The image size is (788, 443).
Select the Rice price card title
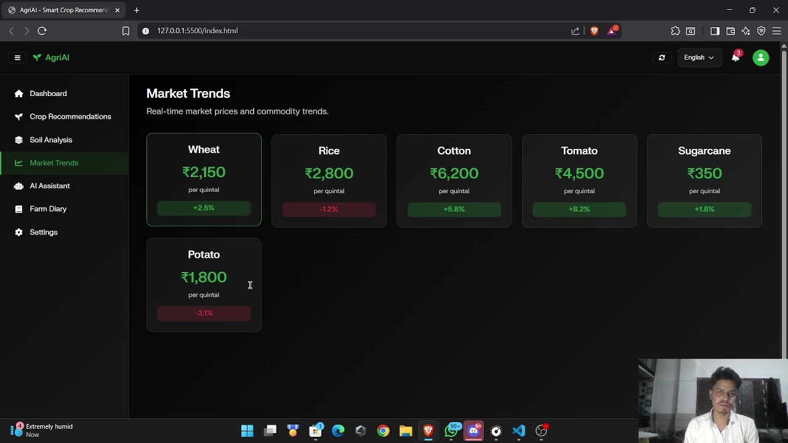point(329,151)
